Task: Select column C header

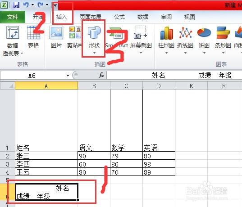Action: (x=126, y=85)
